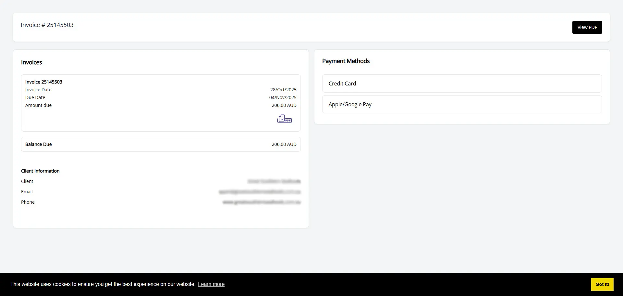Image resolution: width=623 pixels, height=296 pixels.
Task: Click the Invoice # 25145503 page title
Action: pos(47,25)
